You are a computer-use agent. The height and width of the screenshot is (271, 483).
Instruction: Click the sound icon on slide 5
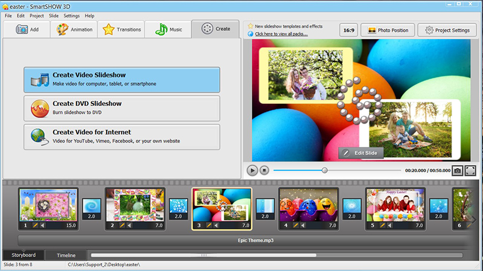tap(390, 225)
